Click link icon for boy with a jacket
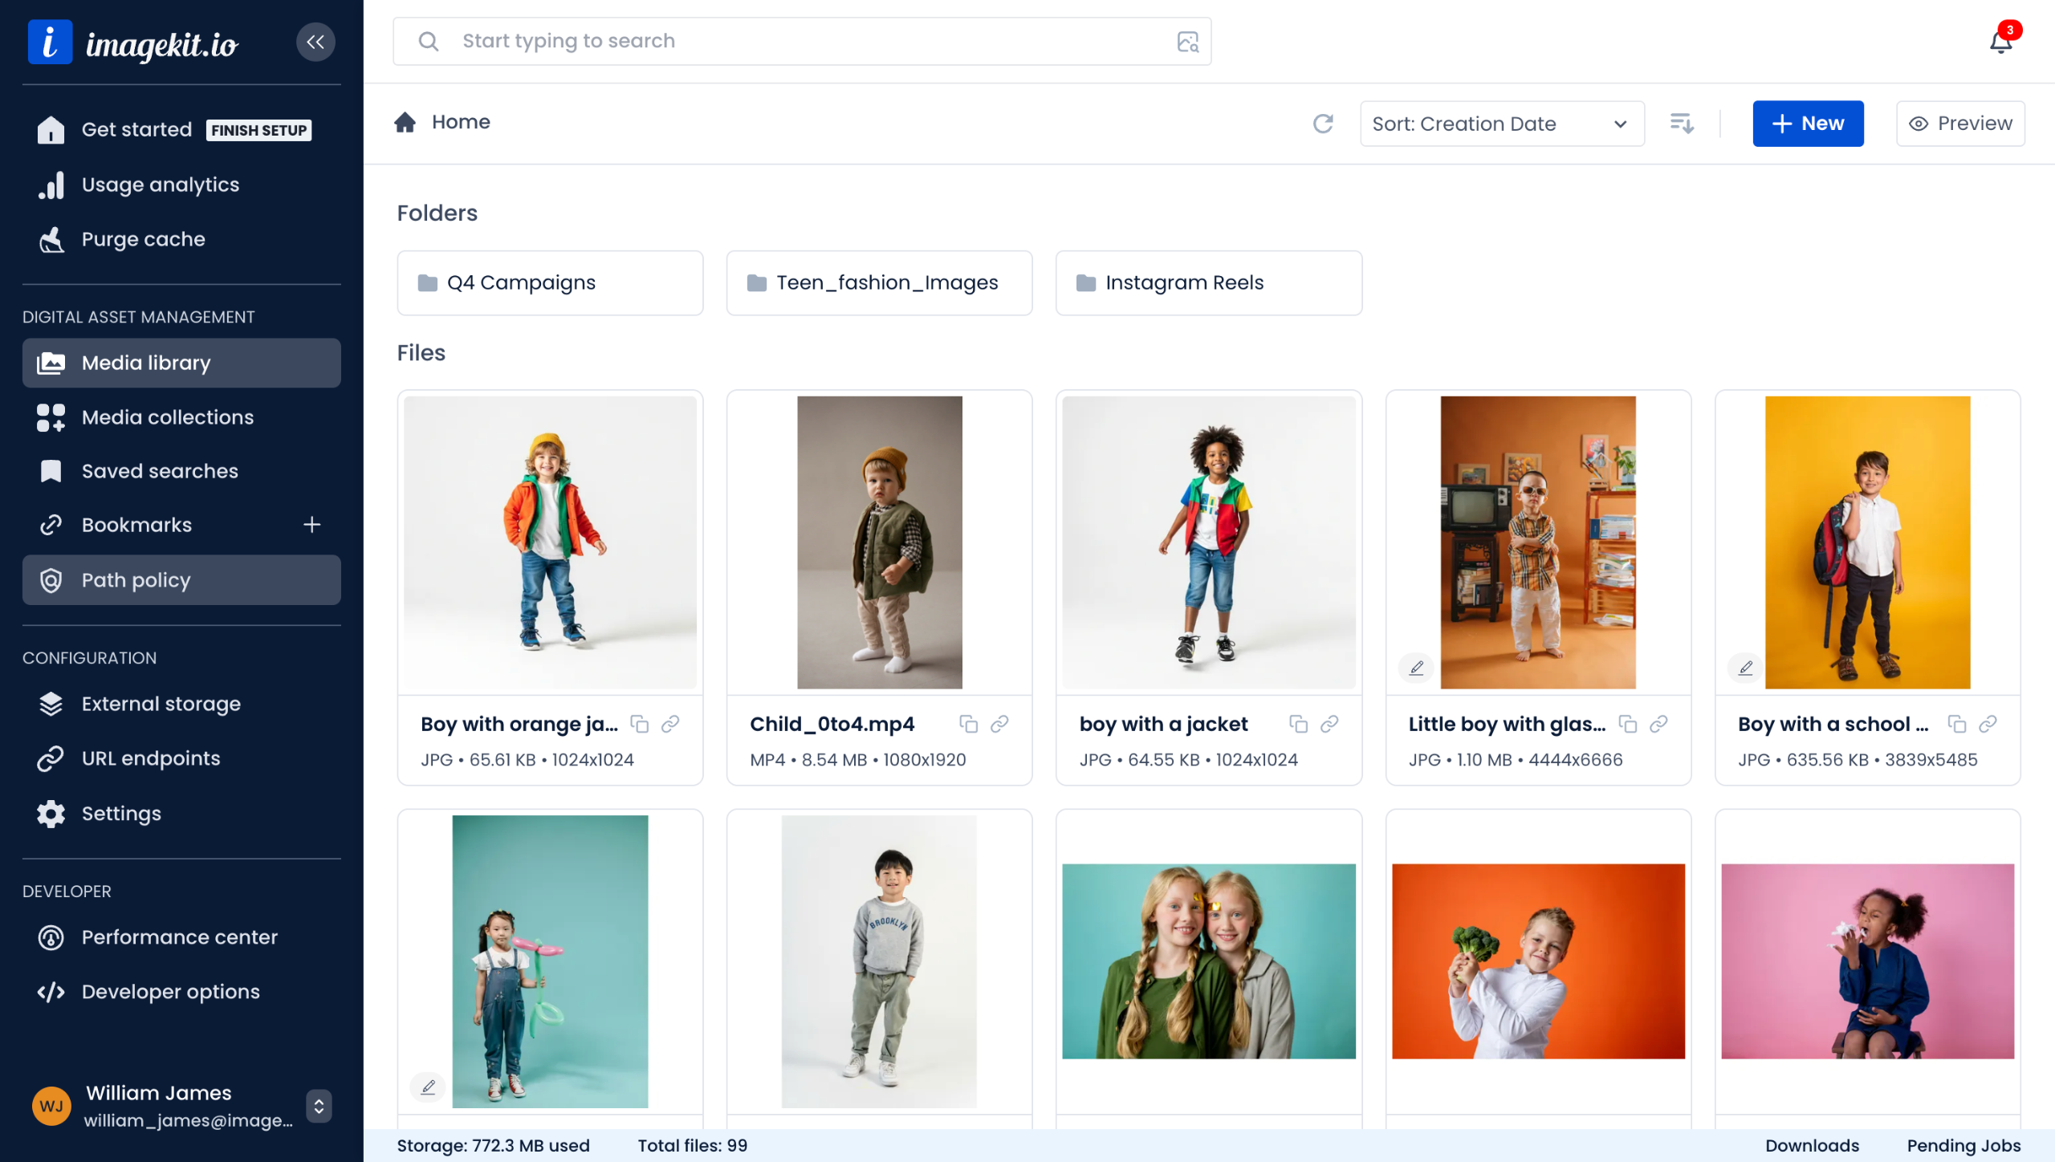Viewport: 2055px width, 1162px height. (1329, 724)
